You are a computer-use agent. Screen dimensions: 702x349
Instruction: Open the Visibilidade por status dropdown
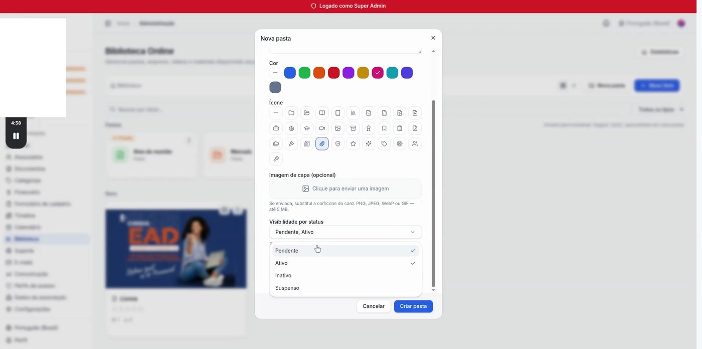click(x=345, y=232)
